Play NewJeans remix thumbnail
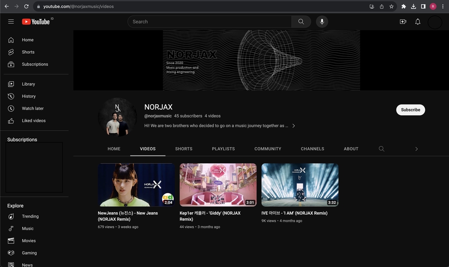 tap(136, 185)
